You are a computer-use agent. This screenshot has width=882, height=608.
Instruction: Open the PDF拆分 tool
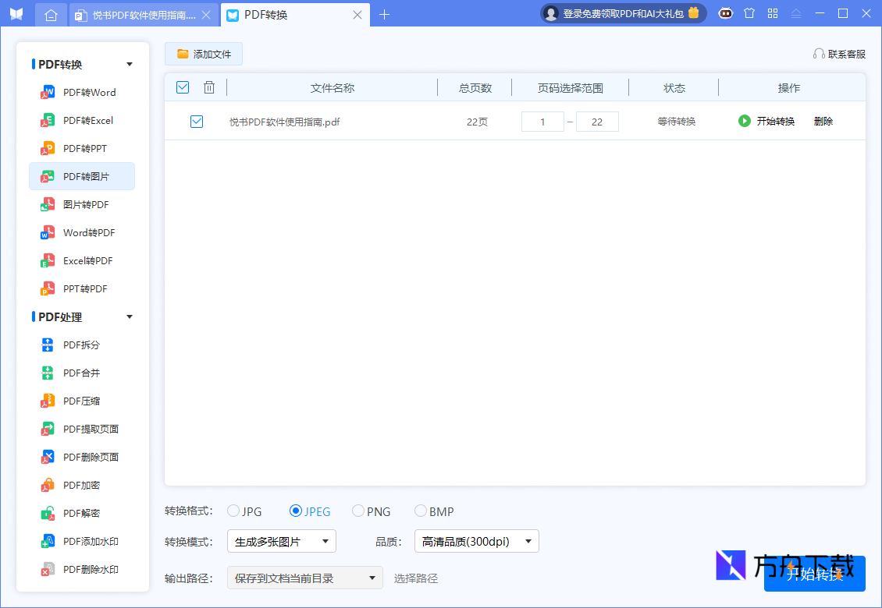81,345
